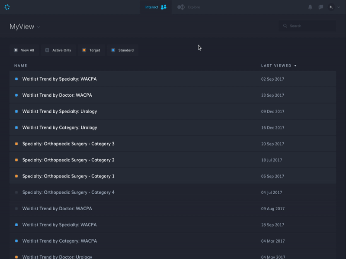The width and height of the screenshot is (346, 259).
Task: Toggle the Last Viewed sort arrow
Action: pyautogui.click(x=296, y=66)
